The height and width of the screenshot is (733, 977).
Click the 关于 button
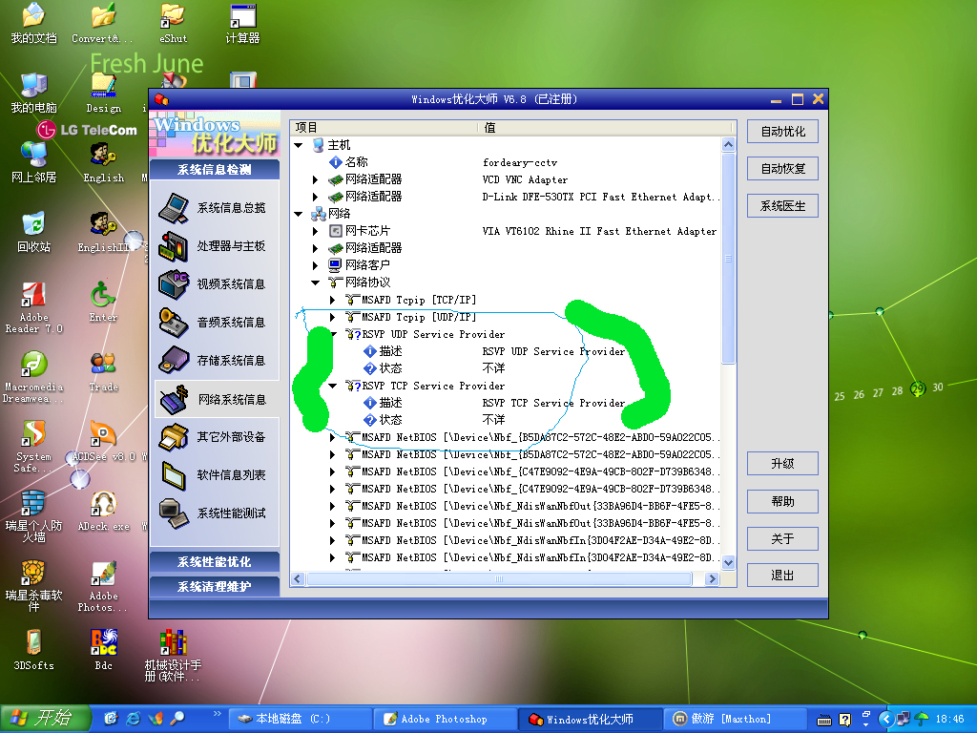tap(782, 538)
